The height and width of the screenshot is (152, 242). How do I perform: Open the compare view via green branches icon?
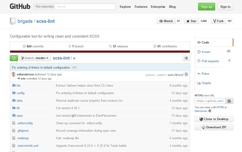click(13, 58)
